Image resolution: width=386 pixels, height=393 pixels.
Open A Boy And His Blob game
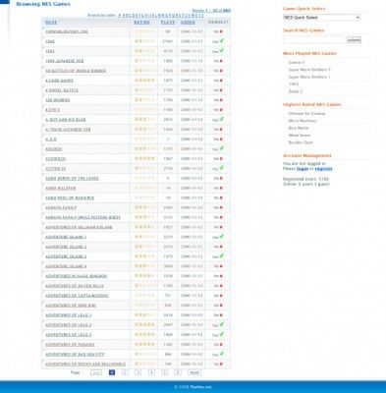66,120
